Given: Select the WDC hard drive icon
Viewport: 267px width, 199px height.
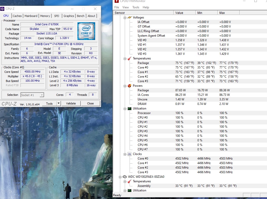Looking at the screenshot, I should [125, 177].
